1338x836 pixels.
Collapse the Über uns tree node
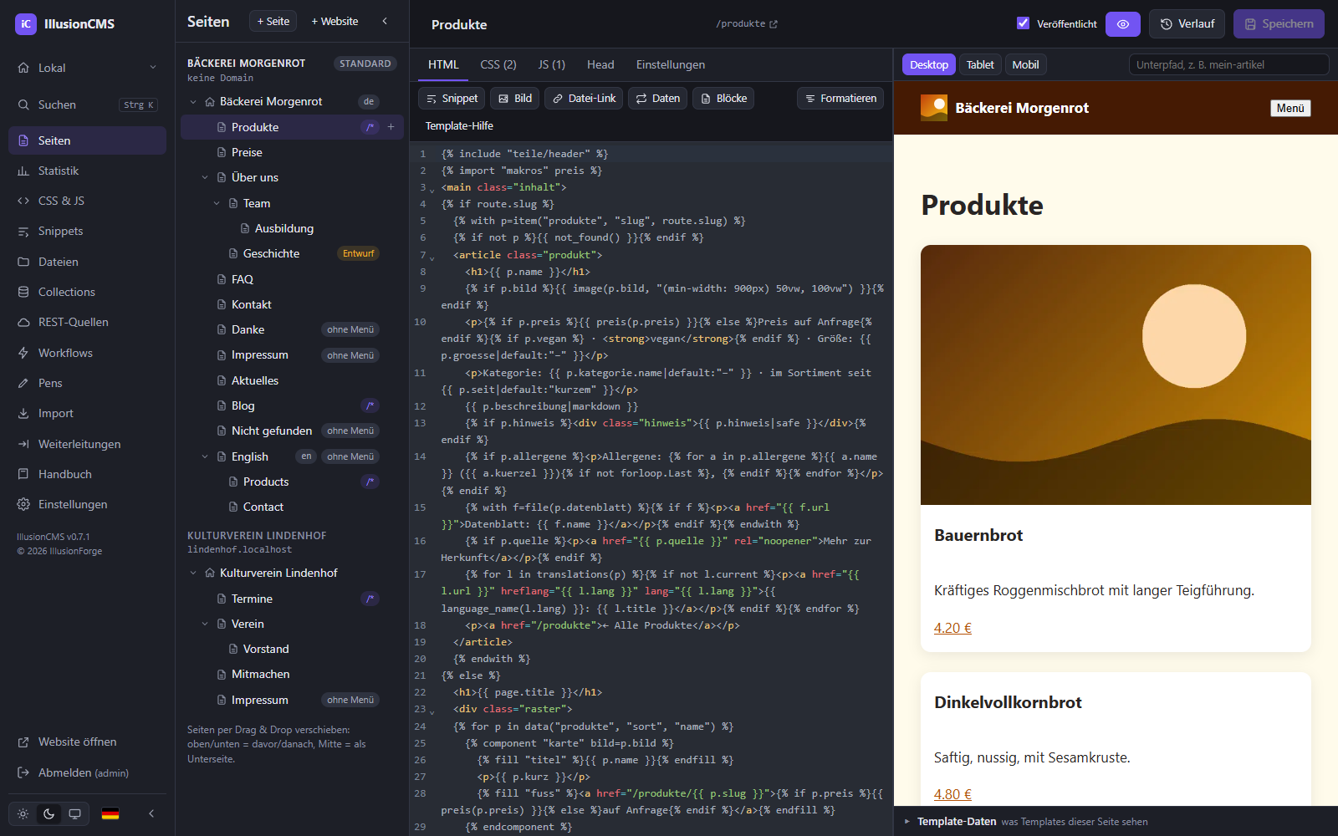point(205,177)
